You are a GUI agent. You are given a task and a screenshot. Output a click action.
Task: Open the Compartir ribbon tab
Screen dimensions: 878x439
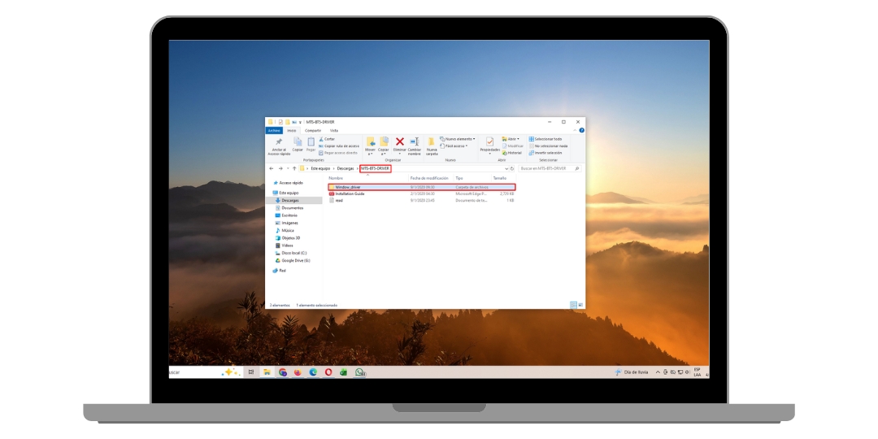313,130
